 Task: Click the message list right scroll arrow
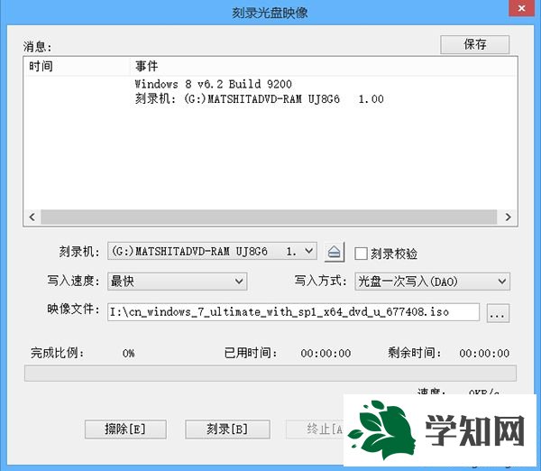click(x=508, y=217)
